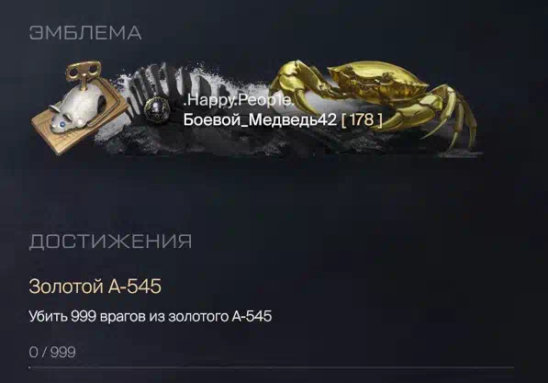Click the round medal mark icon

coord(157,109)
